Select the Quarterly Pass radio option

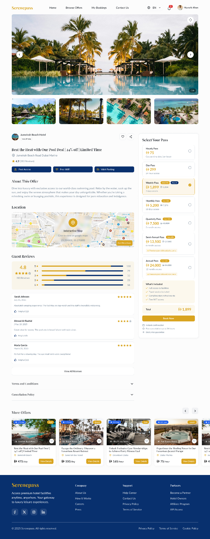190,223
